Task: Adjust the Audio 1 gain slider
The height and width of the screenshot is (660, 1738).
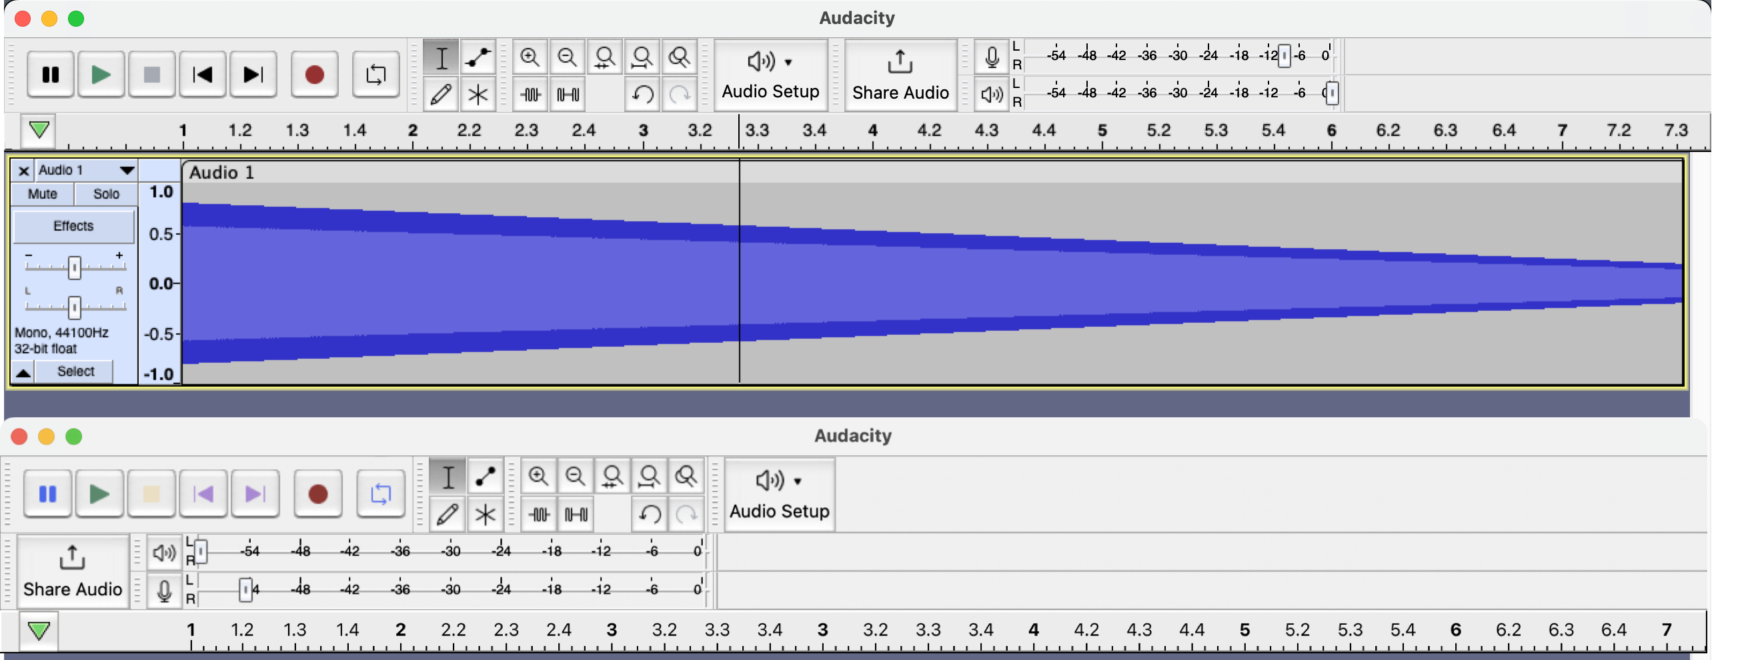Action: click(x=73, y=267)
